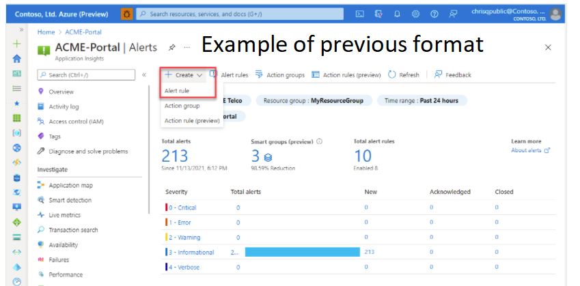Image resolution: width=580 pixels, height=286 pixels.
Task: Open the About alerts external link
Action: pyautogui.click(x=530, y=150)
